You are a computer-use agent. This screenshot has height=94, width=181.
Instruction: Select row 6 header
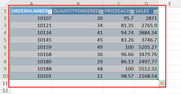[5, 47]
